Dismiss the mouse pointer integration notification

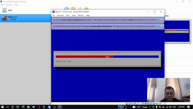[159, 26]
